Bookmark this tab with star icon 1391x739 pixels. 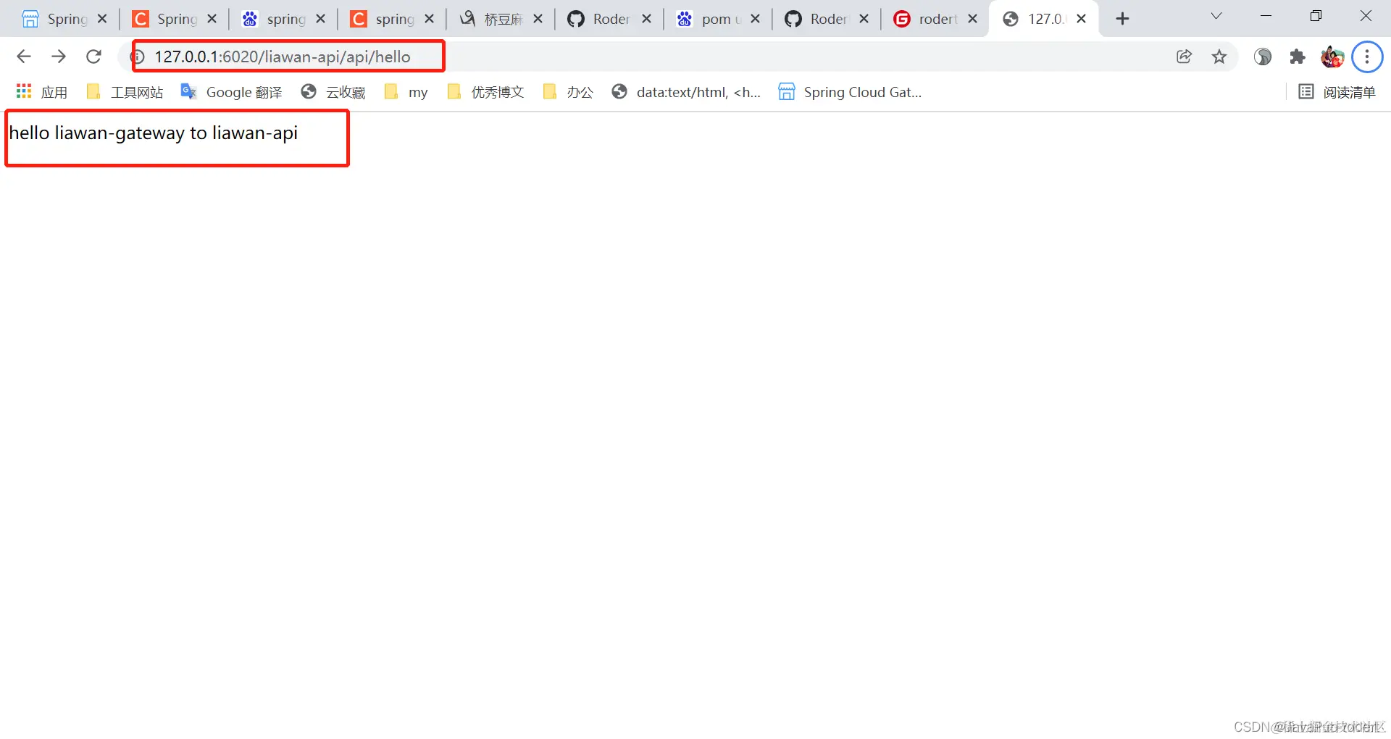tap(1219, 57)
